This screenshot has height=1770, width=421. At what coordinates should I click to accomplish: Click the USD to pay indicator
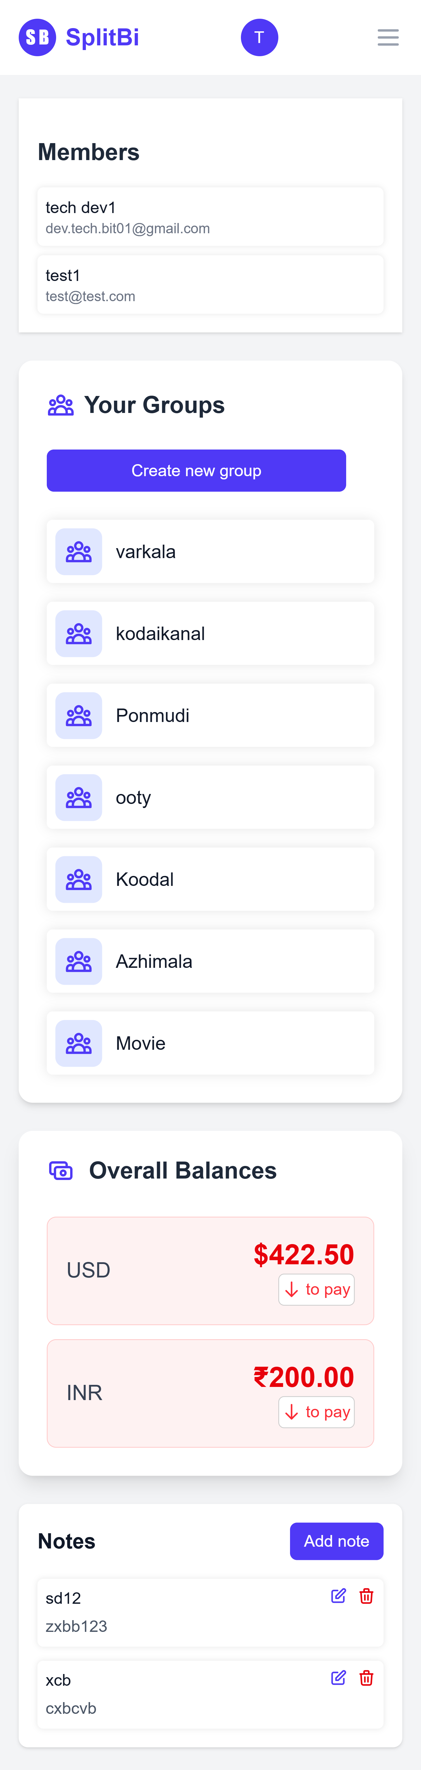pyautogui.click(x=317, y=1289)
